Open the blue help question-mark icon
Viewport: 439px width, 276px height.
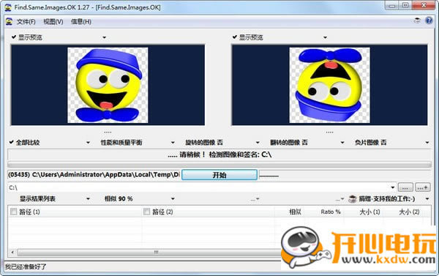429,20
